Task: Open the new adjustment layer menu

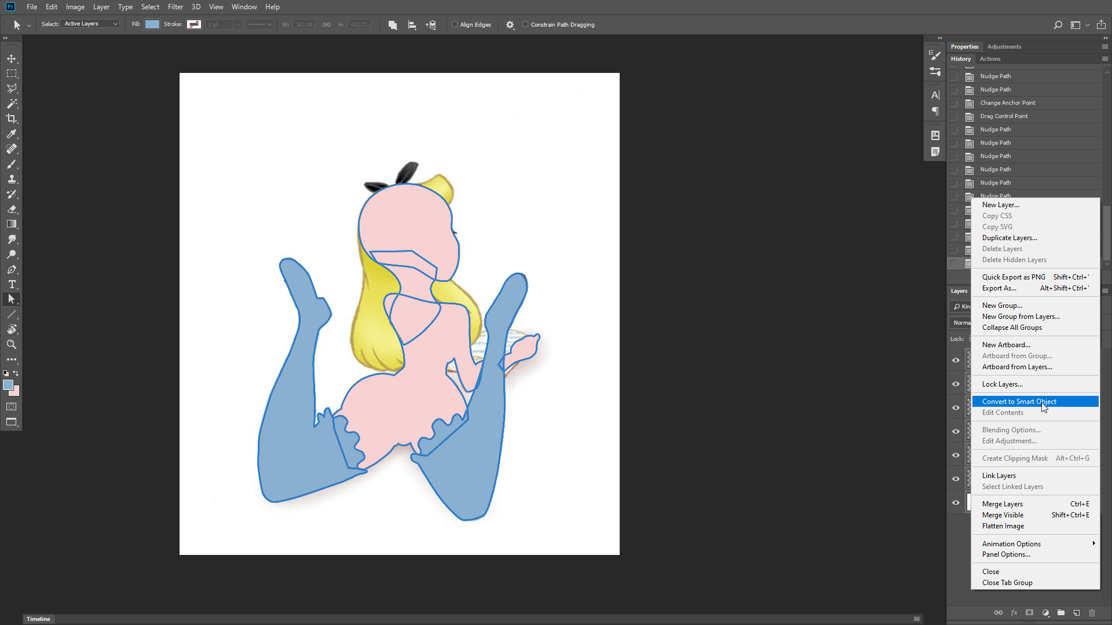Action: tap(1045, 613)
